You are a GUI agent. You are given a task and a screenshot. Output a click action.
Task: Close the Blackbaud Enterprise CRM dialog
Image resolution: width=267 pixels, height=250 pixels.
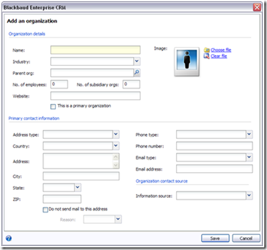[257, 7]
